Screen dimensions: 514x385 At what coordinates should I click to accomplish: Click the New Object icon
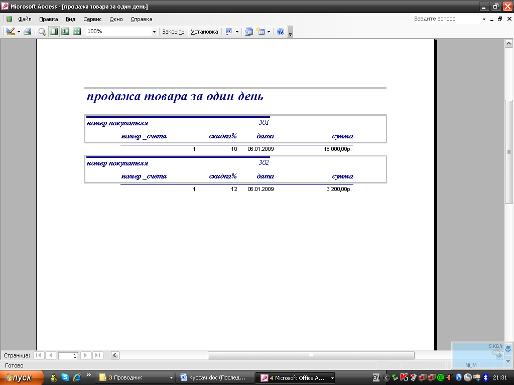coord(261,32)
